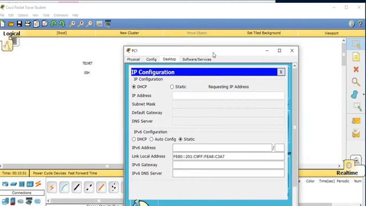Open the Options menu
Viewport: 366px width, 206px height.
point(23,15)
